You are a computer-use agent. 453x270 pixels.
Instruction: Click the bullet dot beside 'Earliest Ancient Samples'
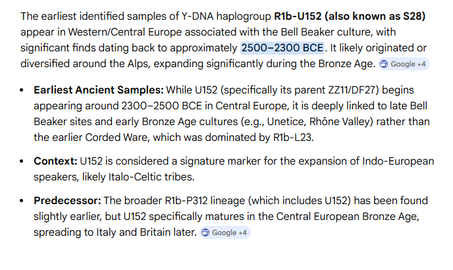click(x=23, y=90)
